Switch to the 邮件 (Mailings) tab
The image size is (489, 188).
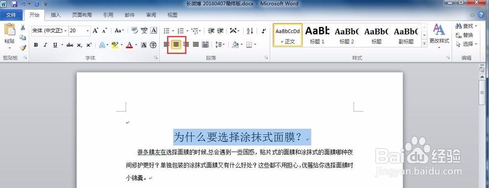click(130, 15)
